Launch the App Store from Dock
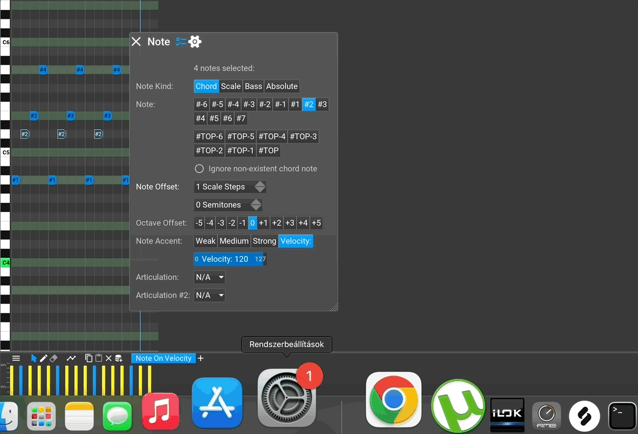The height and width of the screenshot is (434, 638). (x=217, y=402)
